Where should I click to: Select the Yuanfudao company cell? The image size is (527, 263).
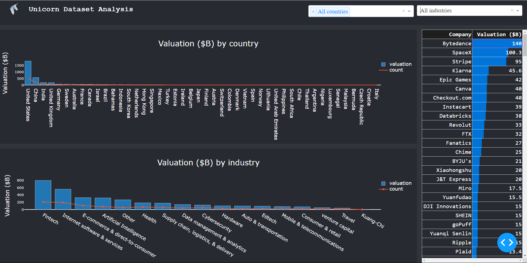(447, 197)
